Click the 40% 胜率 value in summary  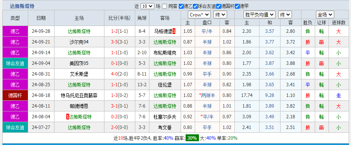click(168, 138)
